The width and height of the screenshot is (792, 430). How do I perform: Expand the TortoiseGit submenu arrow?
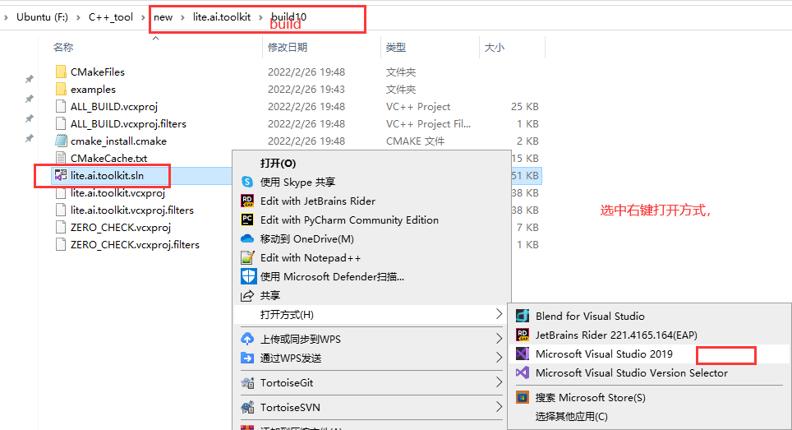[x=499, y=382]
